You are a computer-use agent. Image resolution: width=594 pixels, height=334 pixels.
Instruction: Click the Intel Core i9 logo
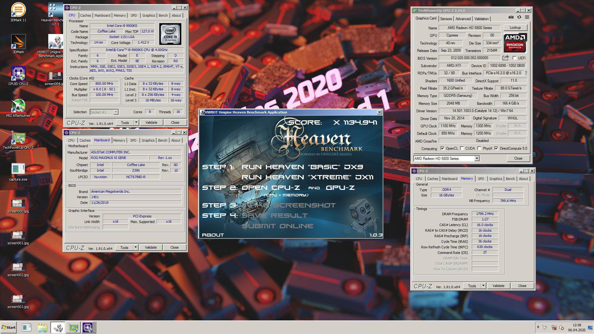(170, 34)
